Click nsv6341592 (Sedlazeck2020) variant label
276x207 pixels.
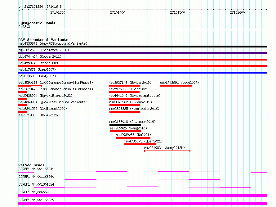pyautogui.click(x=43, y=109)
